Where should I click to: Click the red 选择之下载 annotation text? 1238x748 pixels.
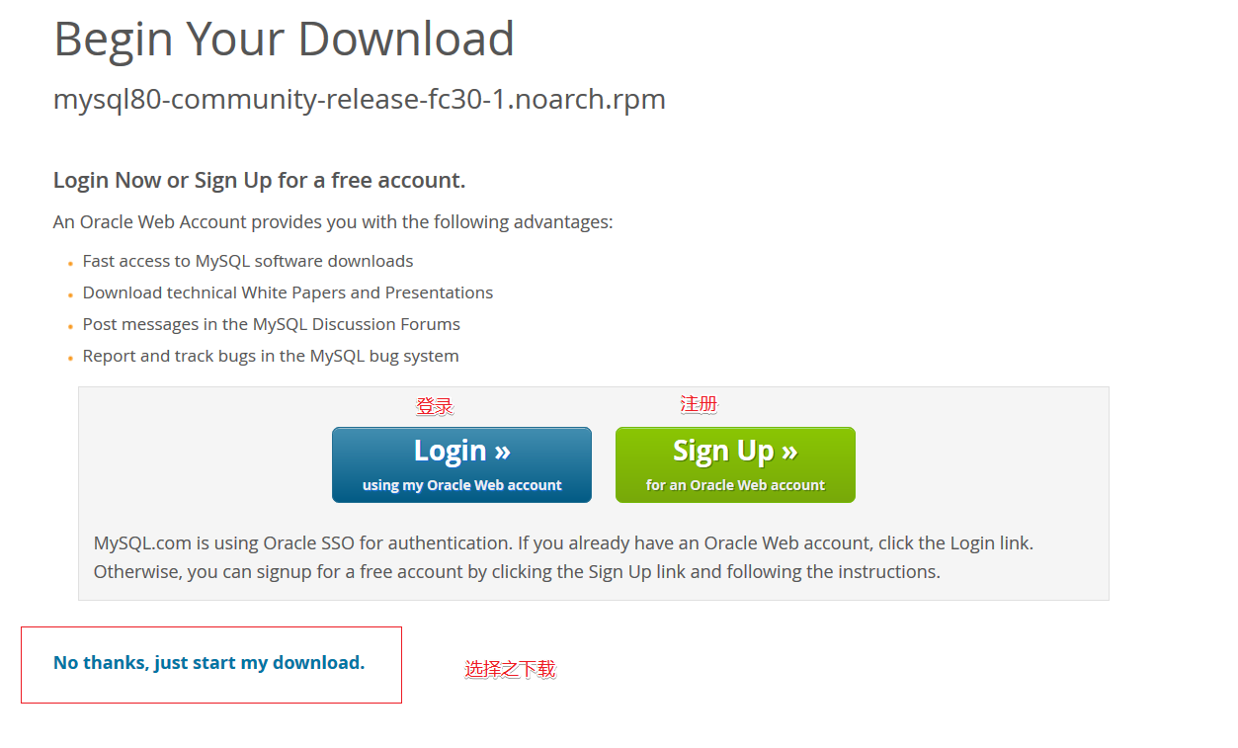[x=511, y=670]
